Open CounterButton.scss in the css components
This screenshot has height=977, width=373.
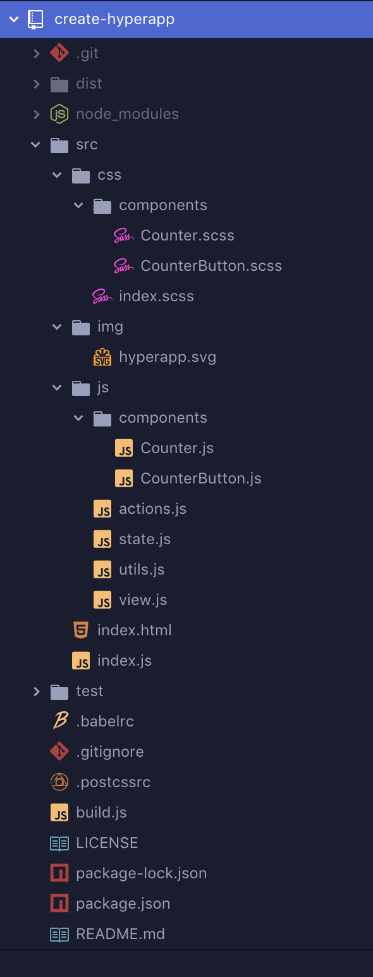[x=211, y=266]
